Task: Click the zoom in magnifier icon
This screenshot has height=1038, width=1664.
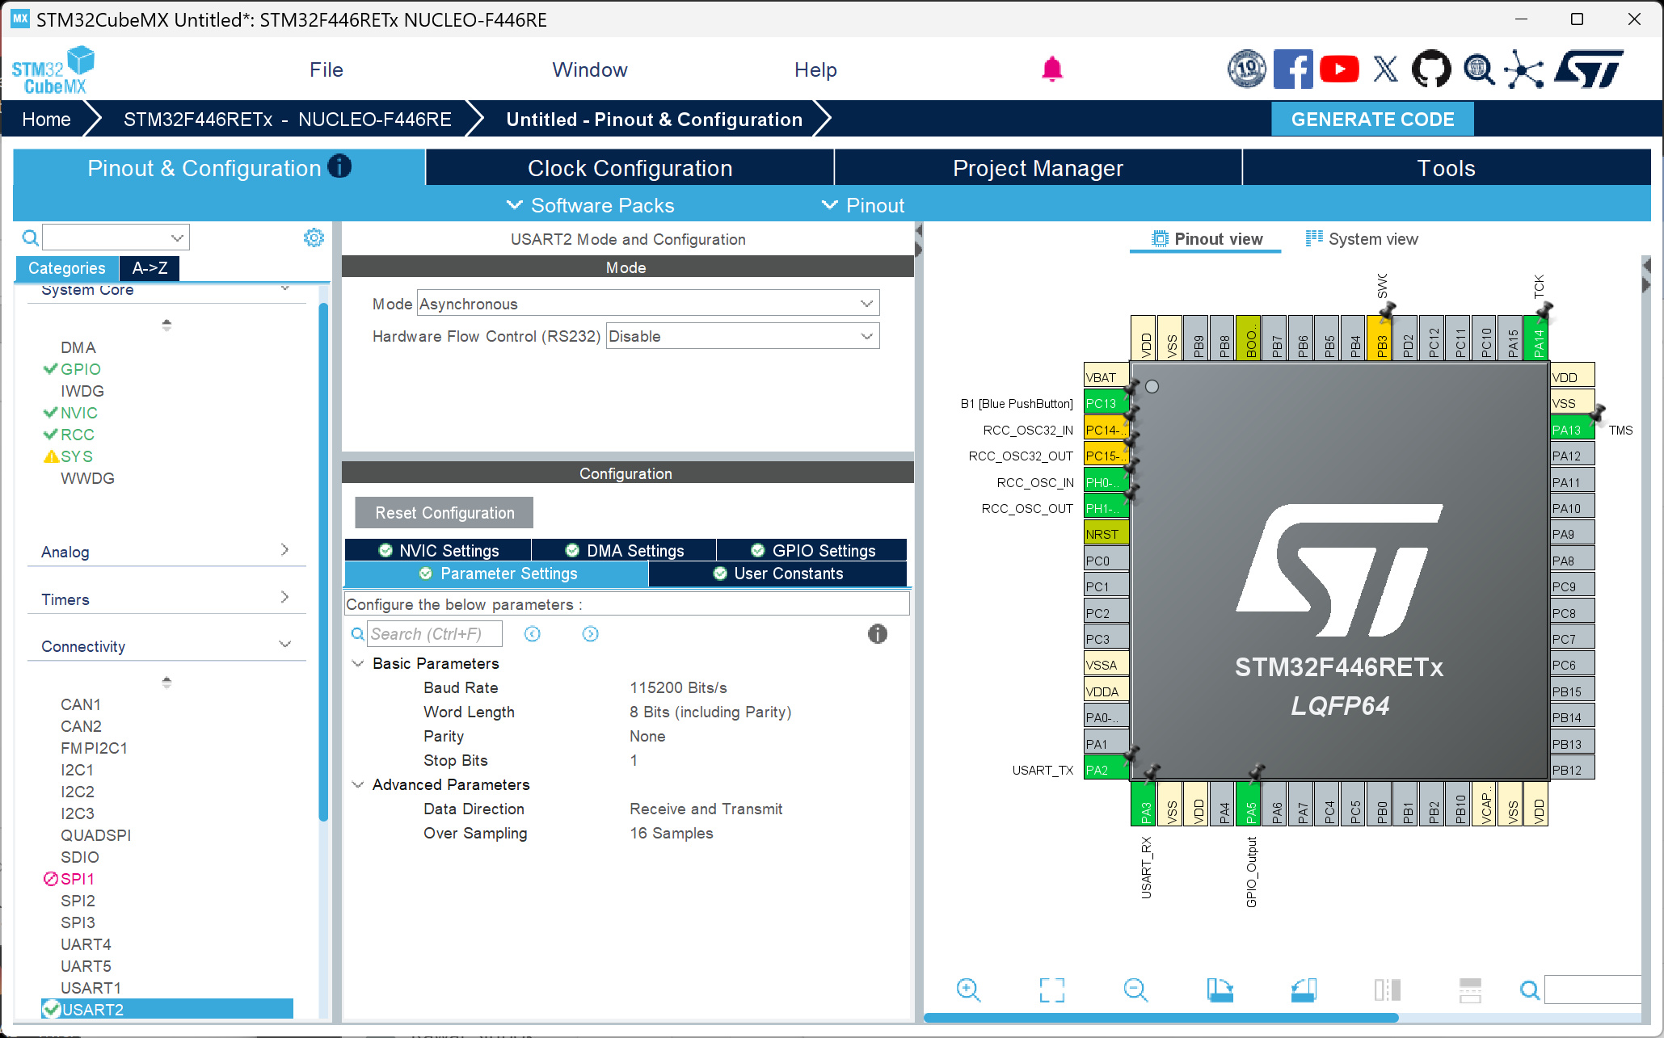Action: pos(967,990)
